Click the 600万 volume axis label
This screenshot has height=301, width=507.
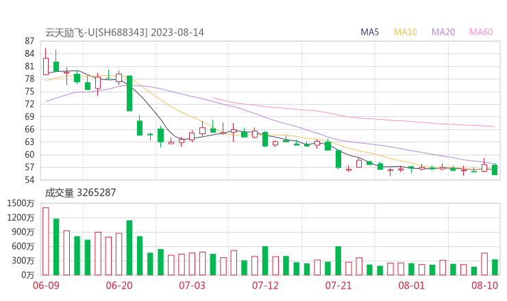[23, 246]
